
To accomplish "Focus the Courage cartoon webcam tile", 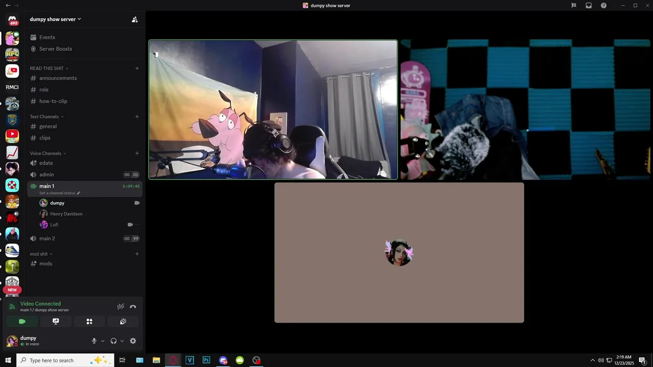I will click(x=273, y=110).
